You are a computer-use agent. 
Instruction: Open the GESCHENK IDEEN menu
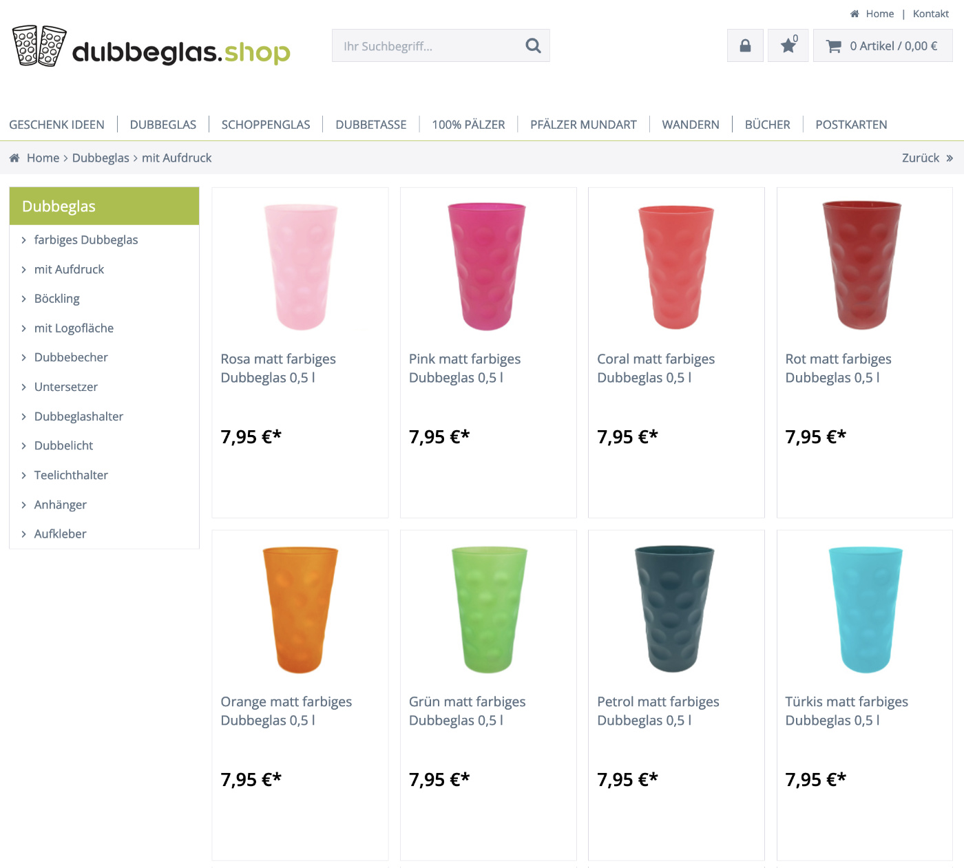click(56, 125)
